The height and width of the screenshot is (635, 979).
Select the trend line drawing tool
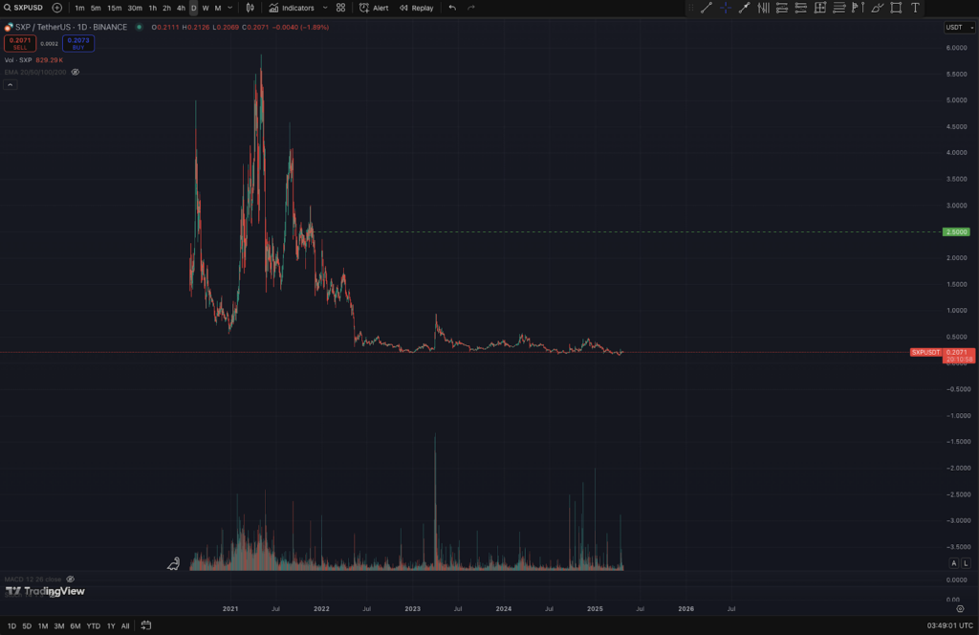[x=707, y=8]
